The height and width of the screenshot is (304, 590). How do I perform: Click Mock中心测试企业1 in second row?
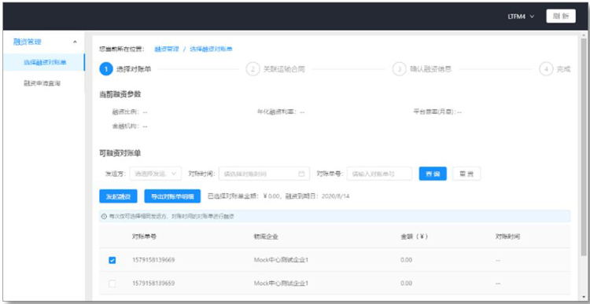[281, 283]
